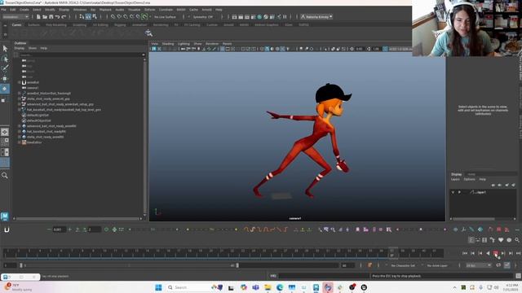522x293 pixels.
Task: Toggle playback P column on layer1
Action: (459, 192)
